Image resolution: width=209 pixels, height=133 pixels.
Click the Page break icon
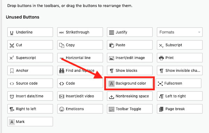[x=161, y=109]
